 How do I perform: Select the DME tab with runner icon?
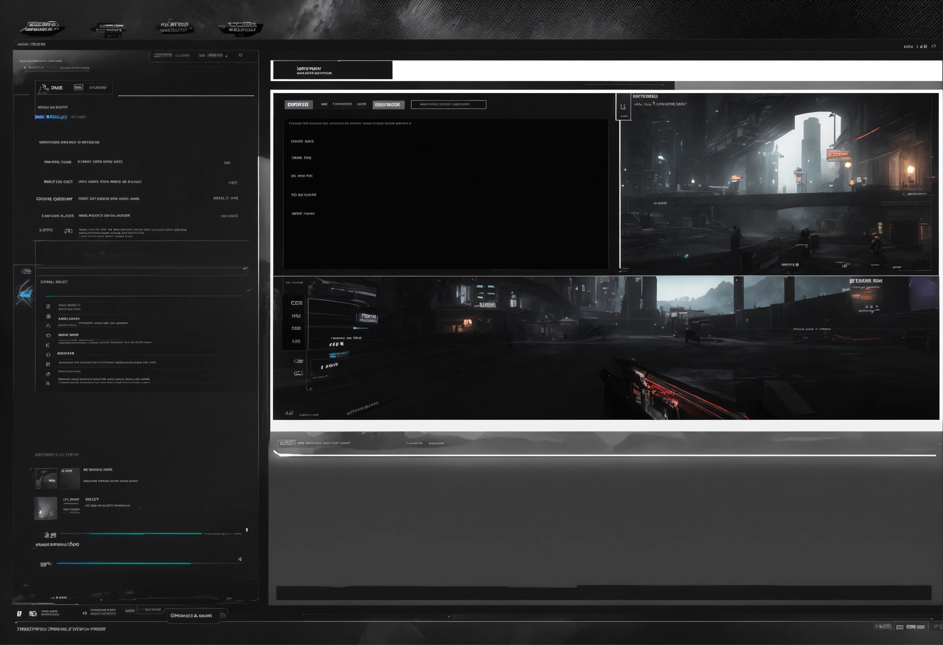click(73, 88)
